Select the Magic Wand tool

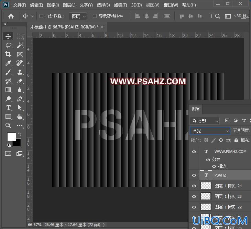pyautogui.click(x=20, y=45)
